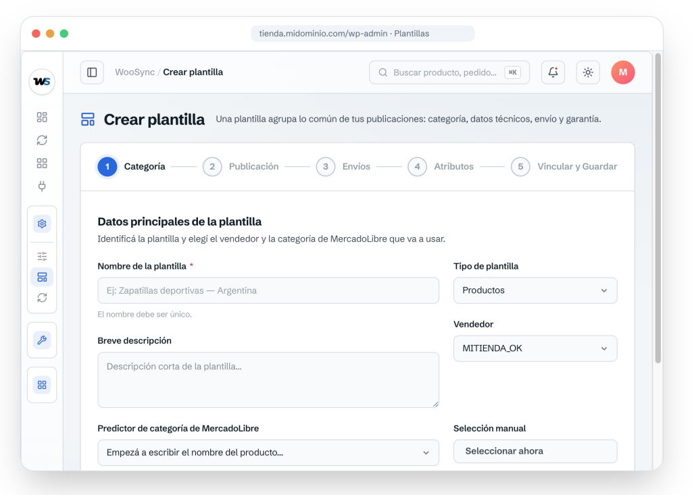Open the four-squares icon above the plug

coord(42,163)
